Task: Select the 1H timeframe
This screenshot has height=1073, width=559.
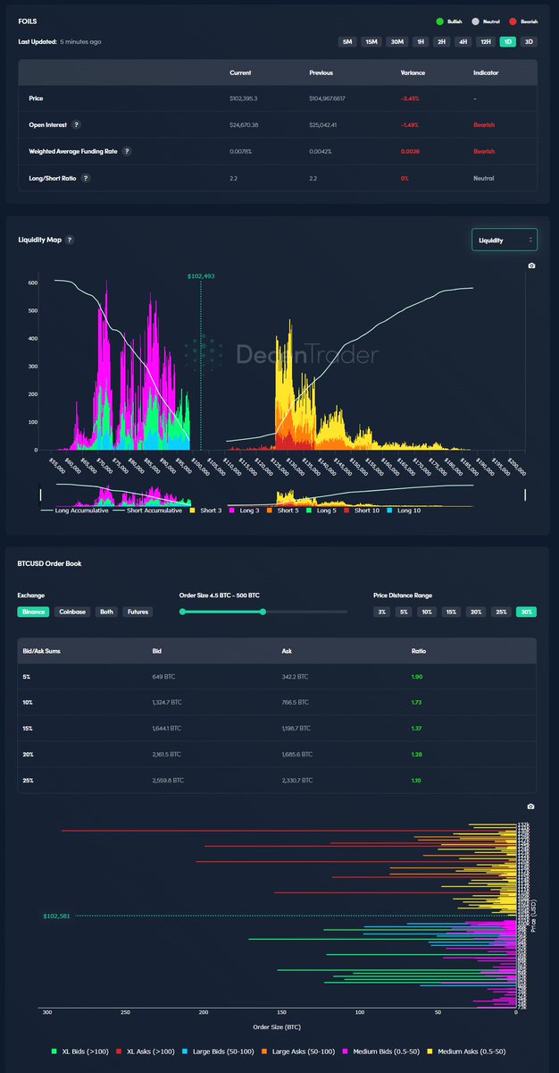Action: point(421,42)
